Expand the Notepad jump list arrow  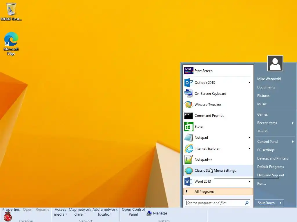[249, 137]
